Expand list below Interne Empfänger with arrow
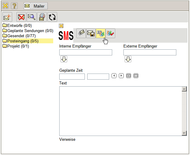Viewport: 190px width, 155px height. tap(64, 59)
